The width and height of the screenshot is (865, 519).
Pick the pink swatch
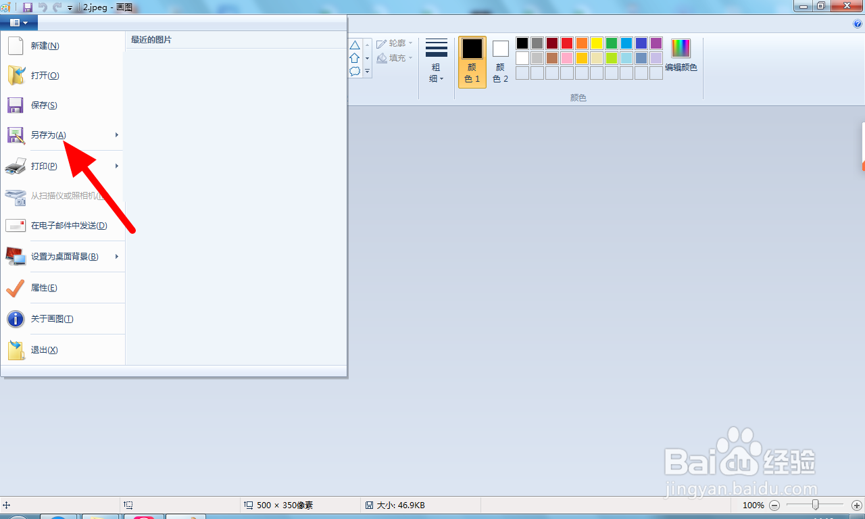point(567,58)
